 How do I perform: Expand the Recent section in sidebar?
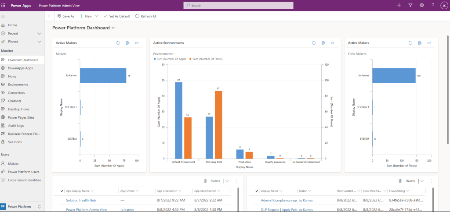pos(40,33)
